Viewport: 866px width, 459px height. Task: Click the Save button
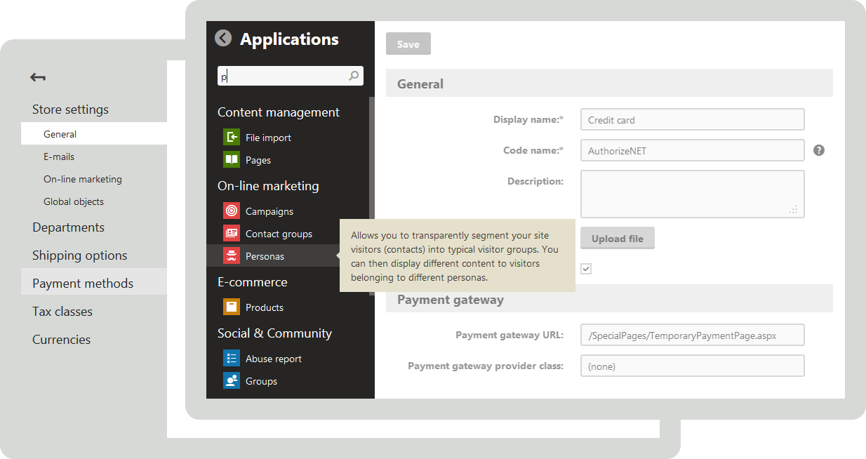408,44
